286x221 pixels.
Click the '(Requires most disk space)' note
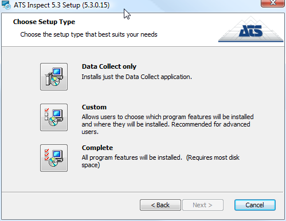coord(160,161)
